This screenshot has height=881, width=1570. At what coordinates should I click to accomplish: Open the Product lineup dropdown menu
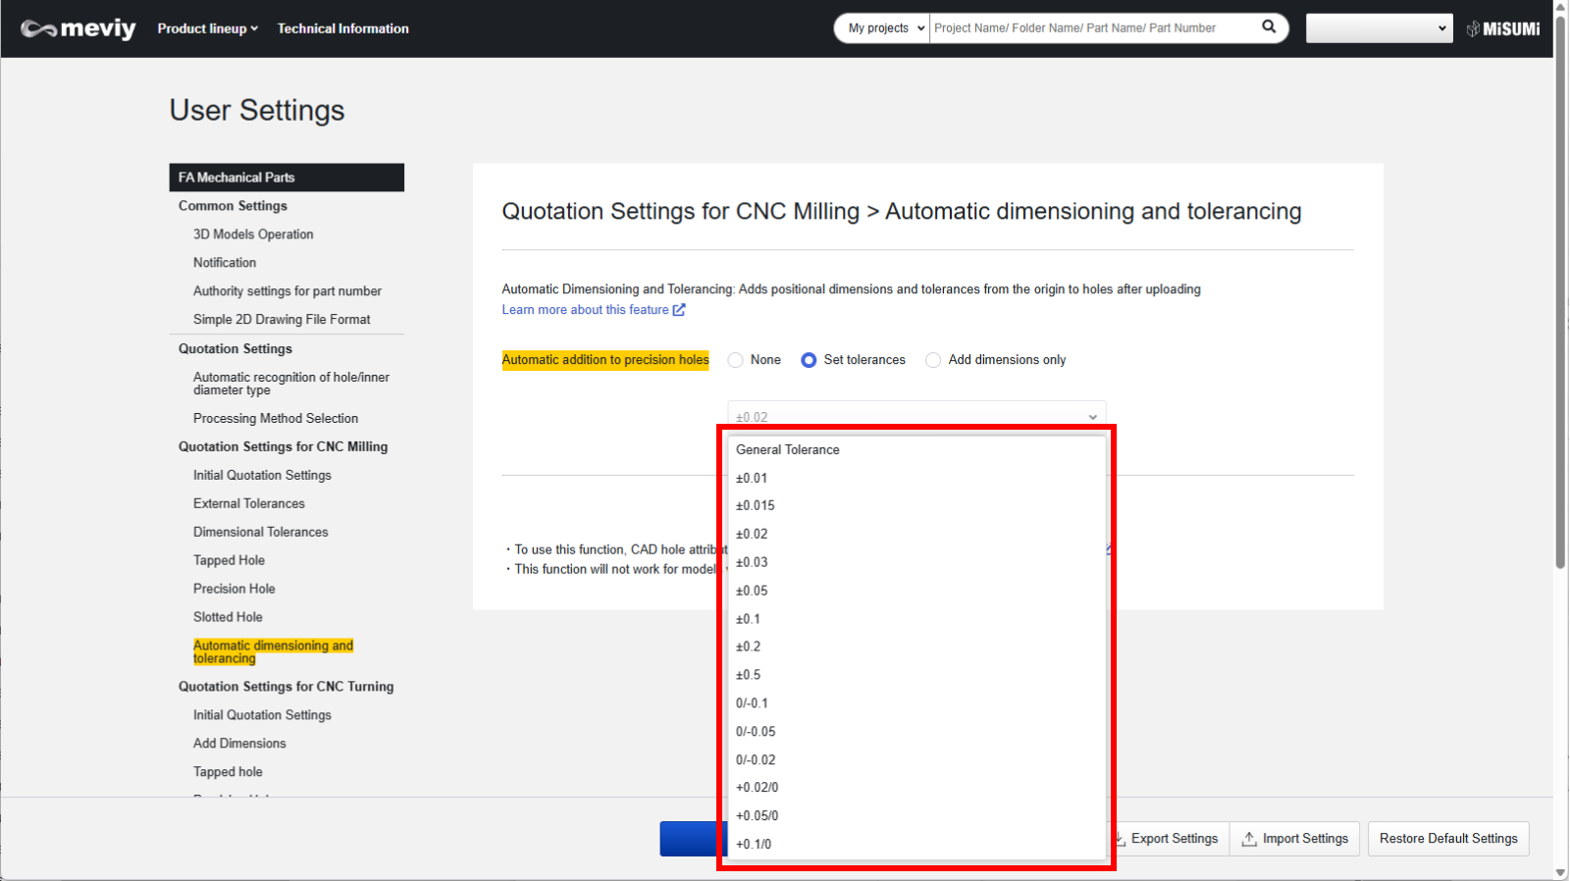click(x=207, y=28)
